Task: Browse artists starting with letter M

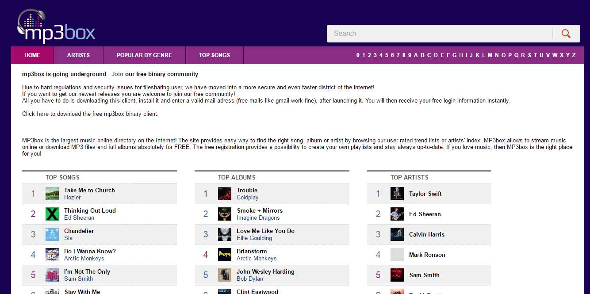Action: 490,55
